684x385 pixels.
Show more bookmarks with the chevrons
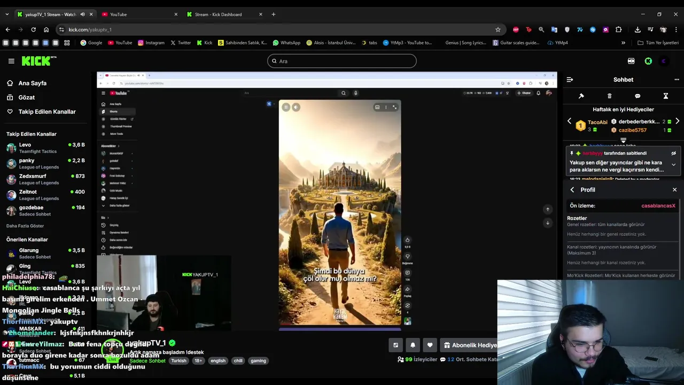click(623, 43)
